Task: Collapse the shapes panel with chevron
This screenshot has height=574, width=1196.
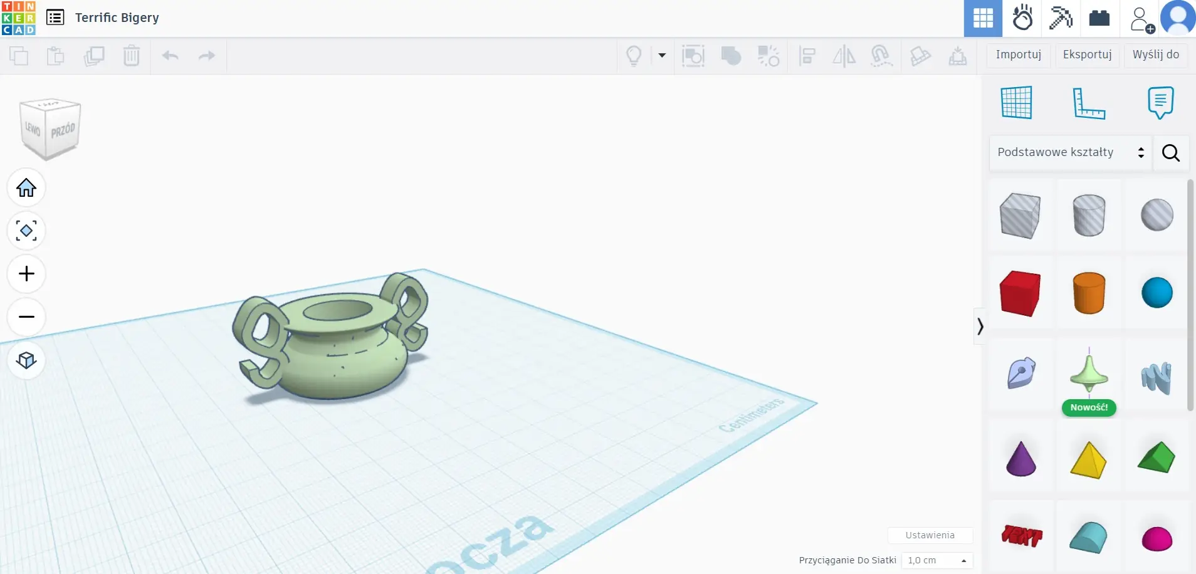Action: [980, 326]
